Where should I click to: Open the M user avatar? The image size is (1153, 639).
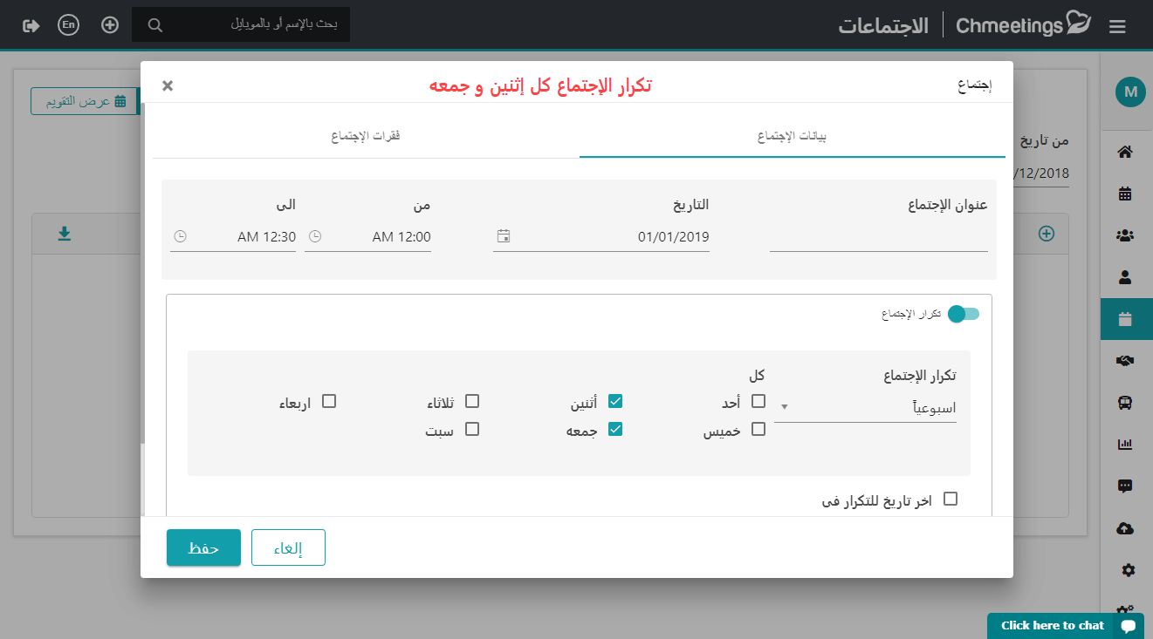1130,92
